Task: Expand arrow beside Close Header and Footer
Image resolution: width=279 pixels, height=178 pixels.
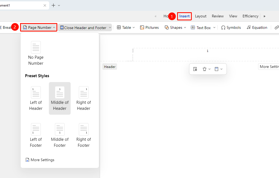Action: pos(110,28)
